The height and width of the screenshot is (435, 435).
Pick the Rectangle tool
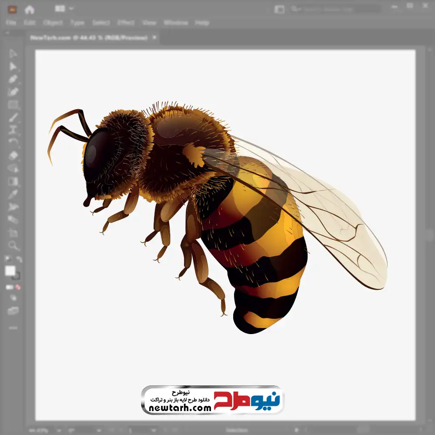pos(13,105)
